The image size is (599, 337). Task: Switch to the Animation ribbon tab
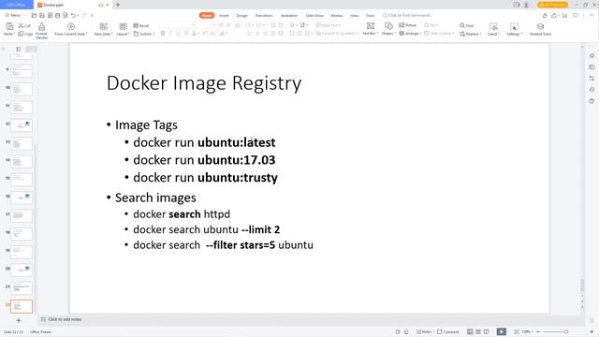click(289, 15)
